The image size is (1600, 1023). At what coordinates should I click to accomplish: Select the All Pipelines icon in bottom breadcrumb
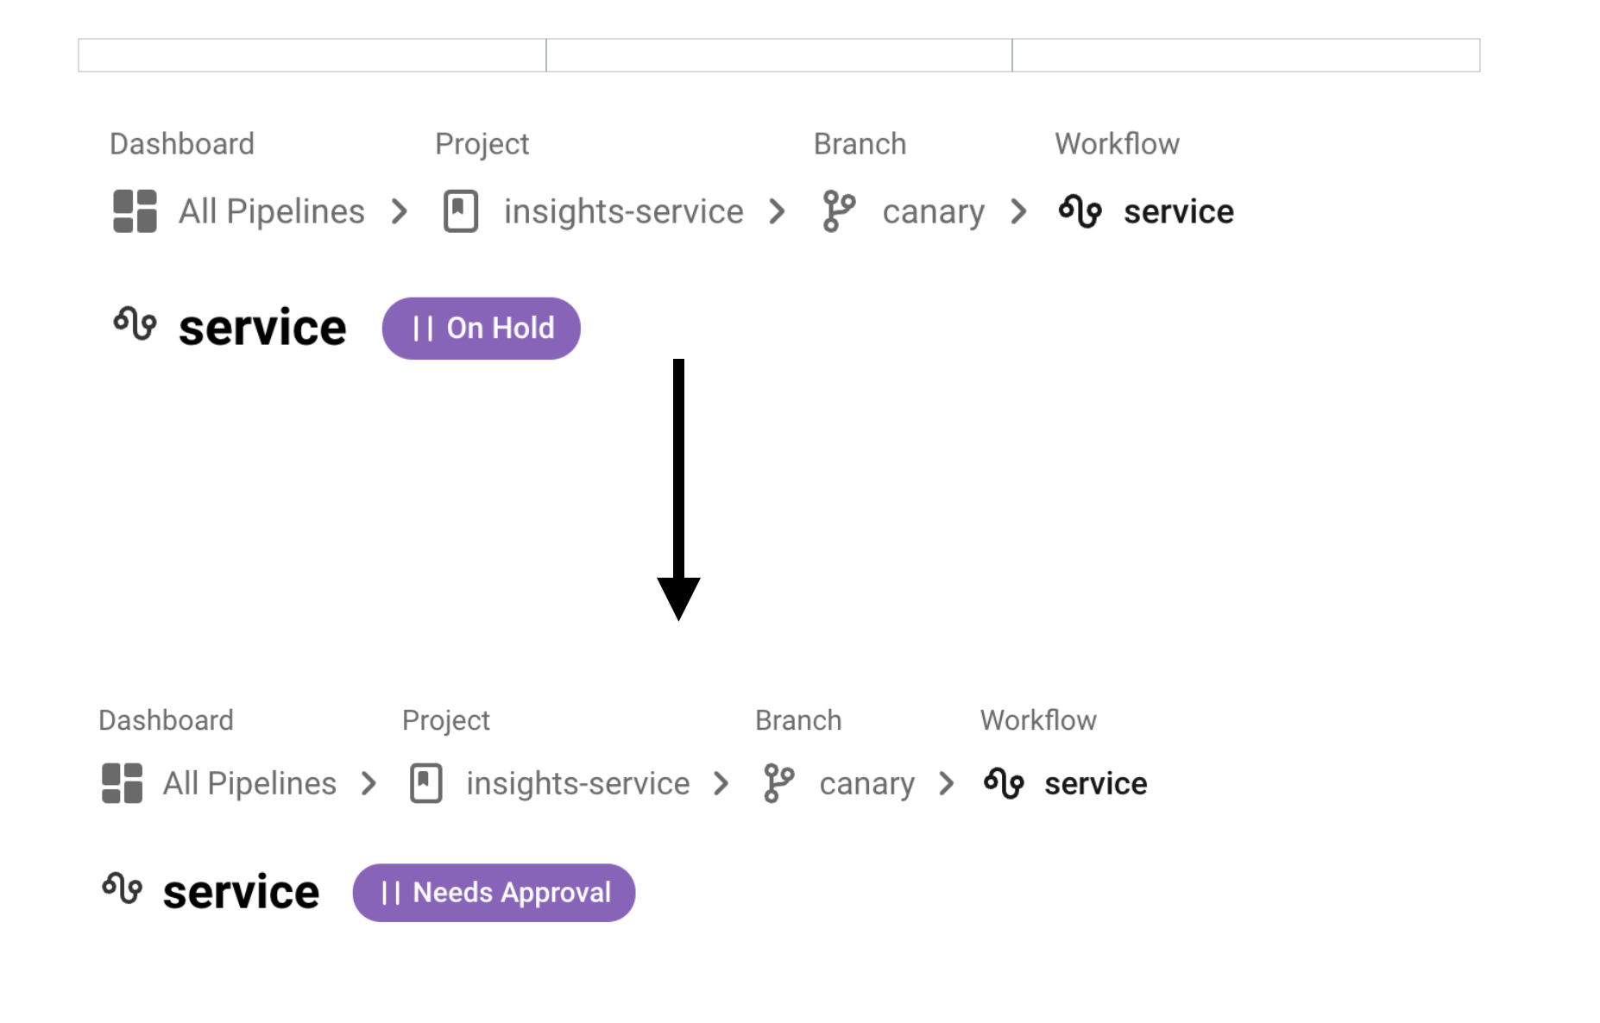click(121, 783)
